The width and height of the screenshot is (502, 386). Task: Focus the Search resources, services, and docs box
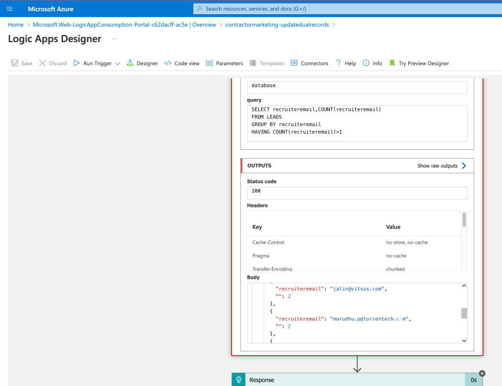[x=347, y=9]
